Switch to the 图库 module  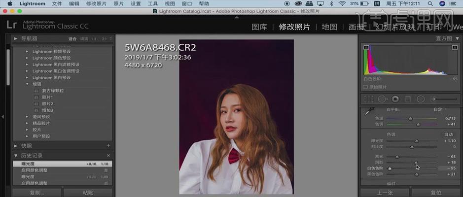click(259, 27)
